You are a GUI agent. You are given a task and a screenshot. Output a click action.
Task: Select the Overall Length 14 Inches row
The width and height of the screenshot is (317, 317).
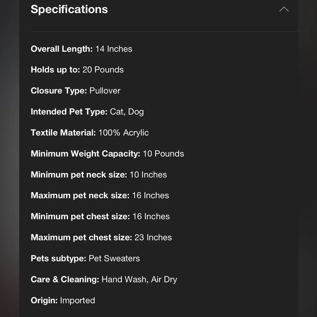pos(81,49)
